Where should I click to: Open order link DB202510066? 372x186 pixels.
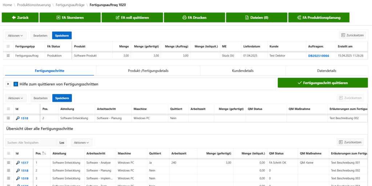tap(319, 56)
